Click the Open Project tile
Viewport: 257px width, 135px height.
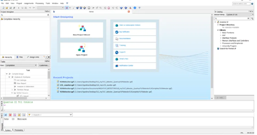coord(82,50)
